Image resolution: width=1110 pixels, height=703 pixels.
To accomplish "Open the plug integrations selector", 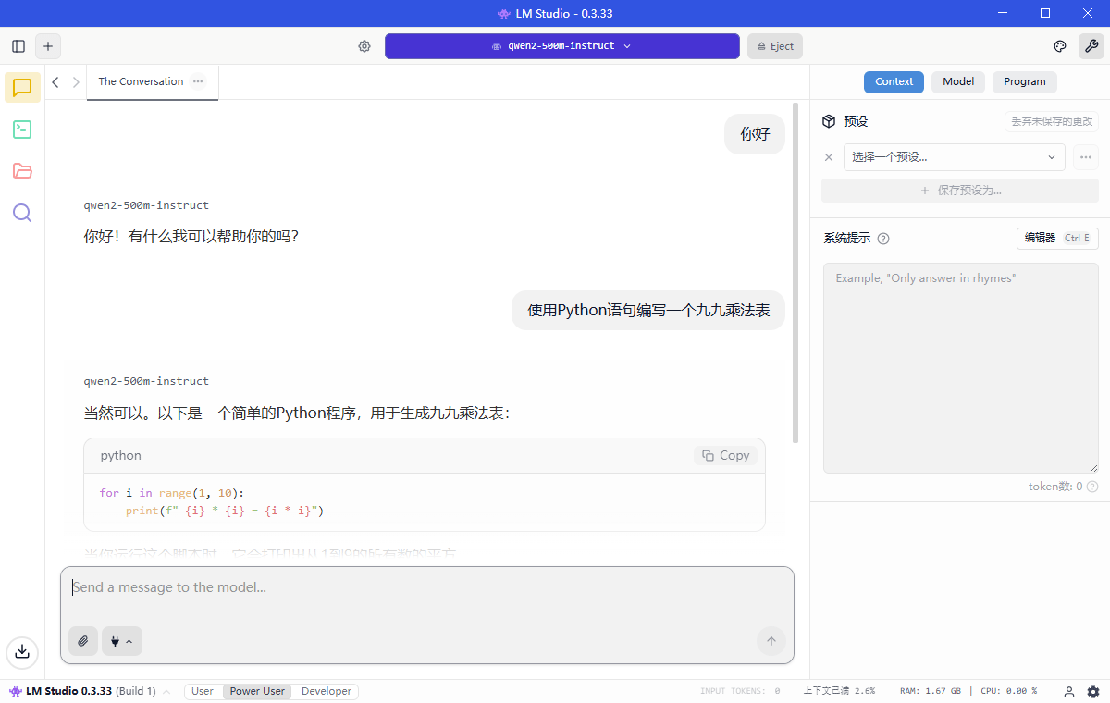I will pyautogui.click(x=121, y=641).
